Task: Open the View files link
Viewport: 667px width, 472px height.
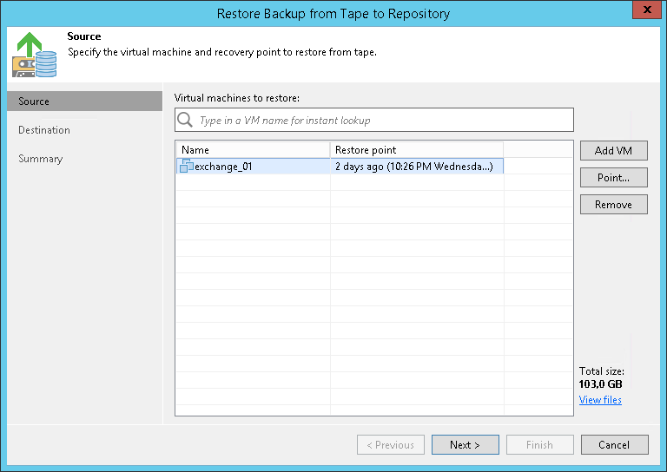Action: [600, 400]
